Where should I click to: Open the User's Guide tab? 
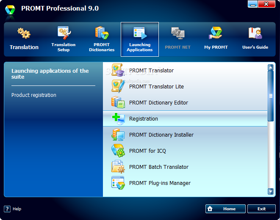pos(255,39)
